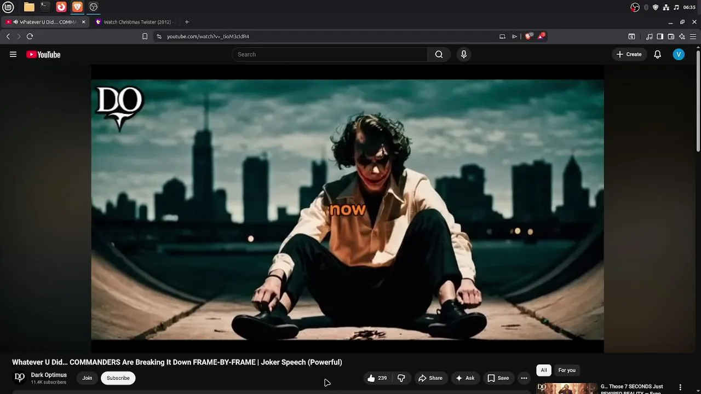
Task: Click the Join membership button
Action: coord(87,378)
